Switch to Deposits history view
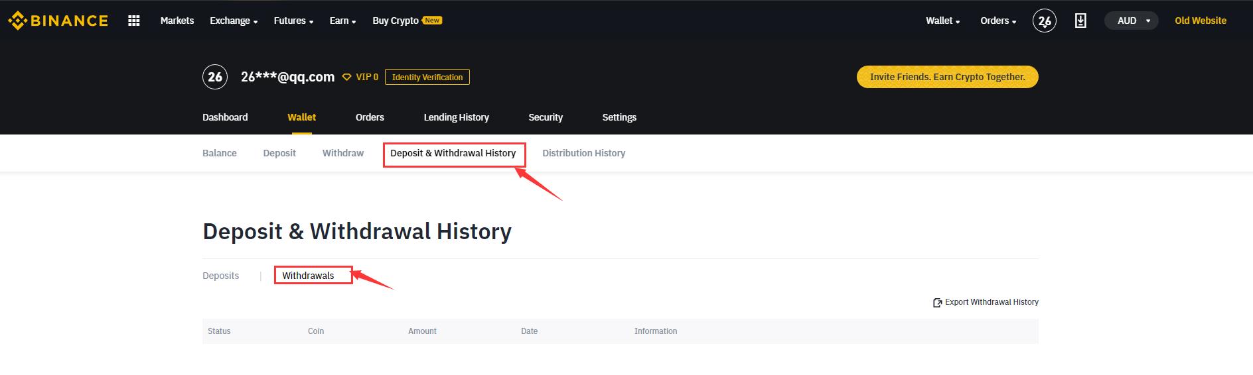 click(221, 276)
